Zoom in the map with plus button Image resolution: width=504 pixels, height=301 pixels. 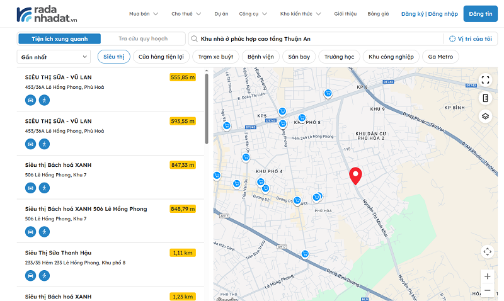(487, 276)
